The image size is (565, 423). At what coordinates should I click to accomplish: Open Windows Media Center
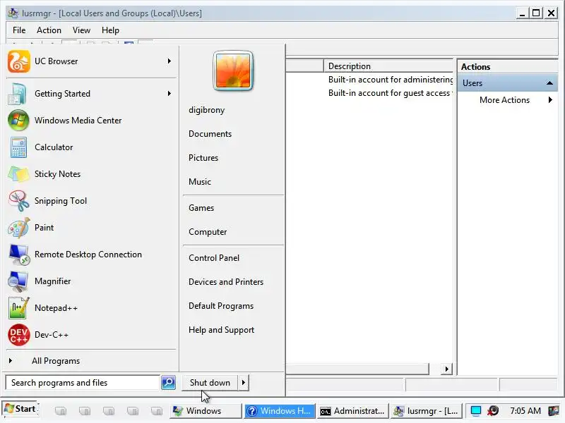91,121
